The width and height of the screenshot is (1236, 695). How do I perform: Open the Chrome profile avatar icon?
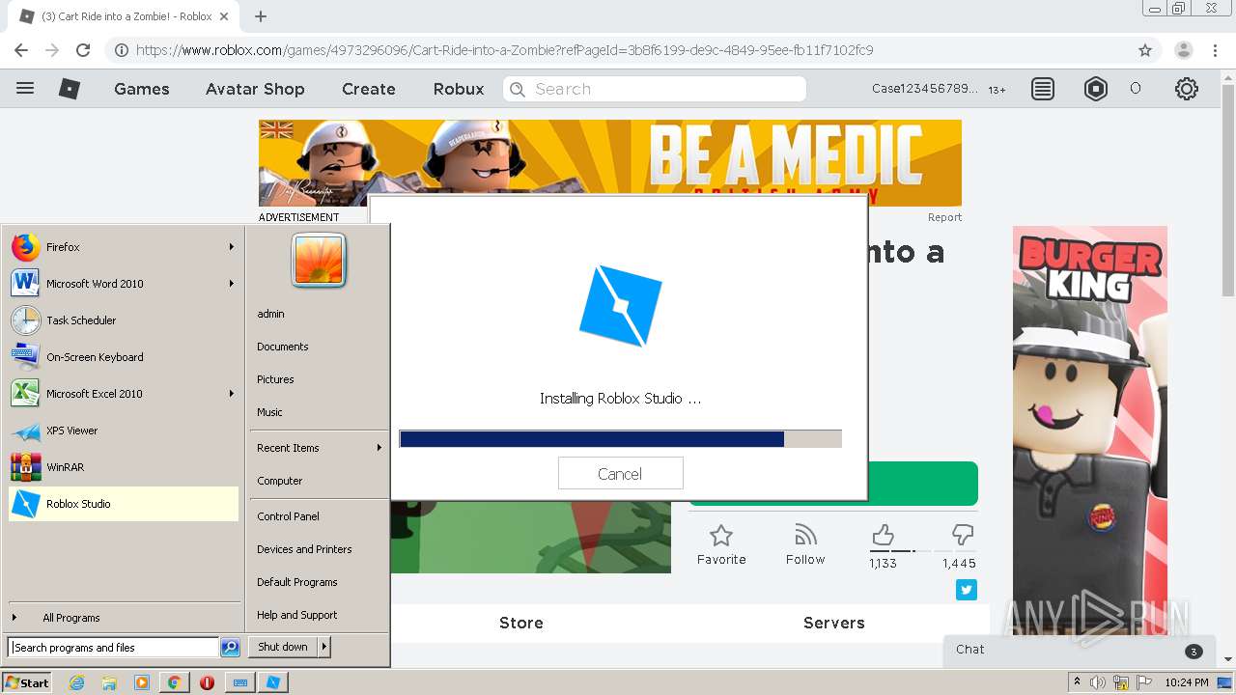(x=1184, y=50)
